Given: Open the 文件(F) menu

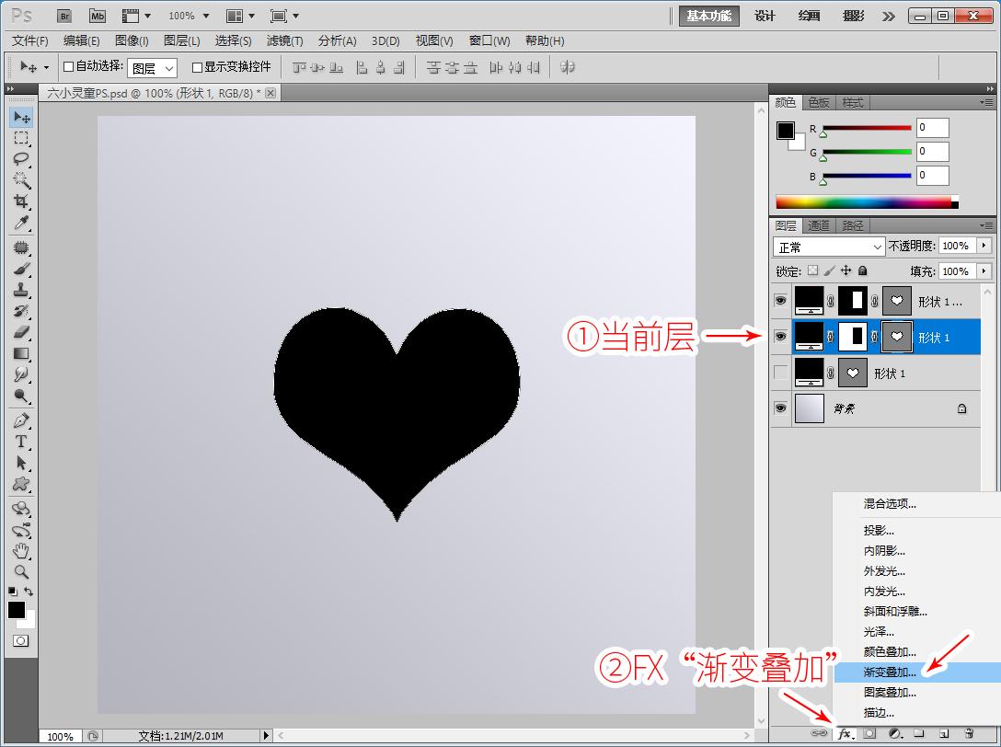Looking at the screenshot, I should click(x=30, y=40).
